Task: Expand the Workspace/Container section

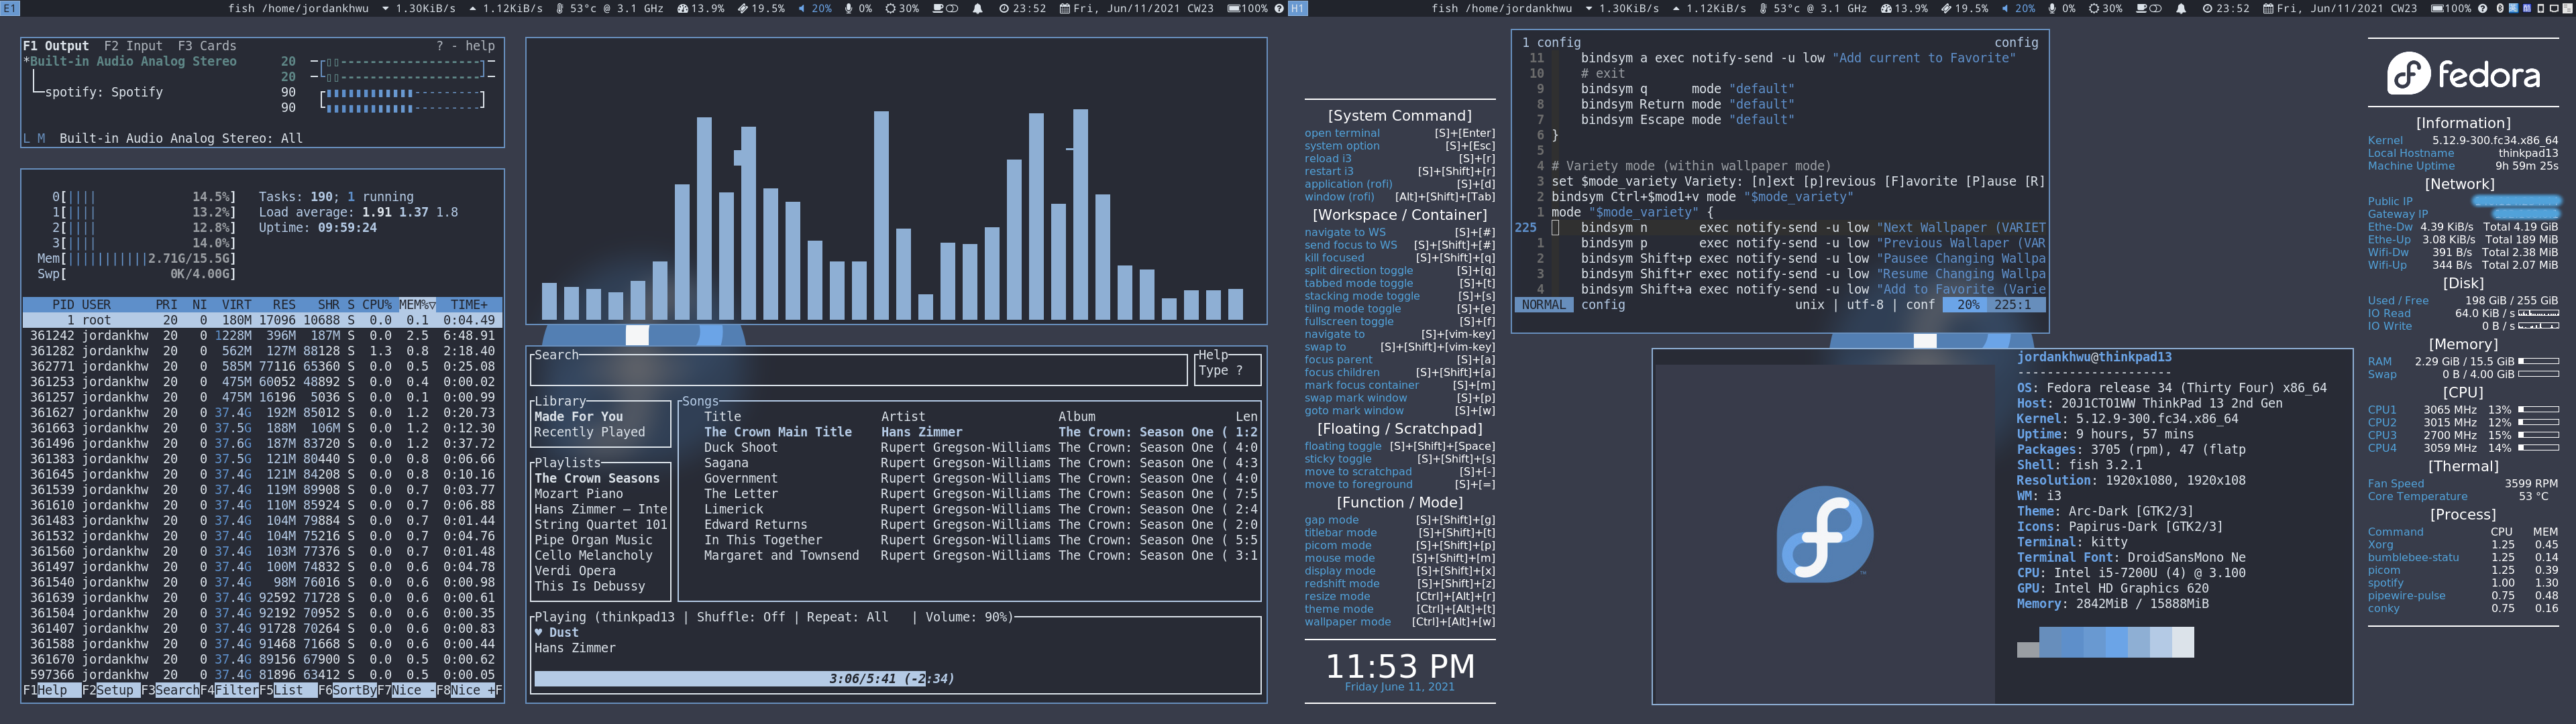Action: [1401, 215]
